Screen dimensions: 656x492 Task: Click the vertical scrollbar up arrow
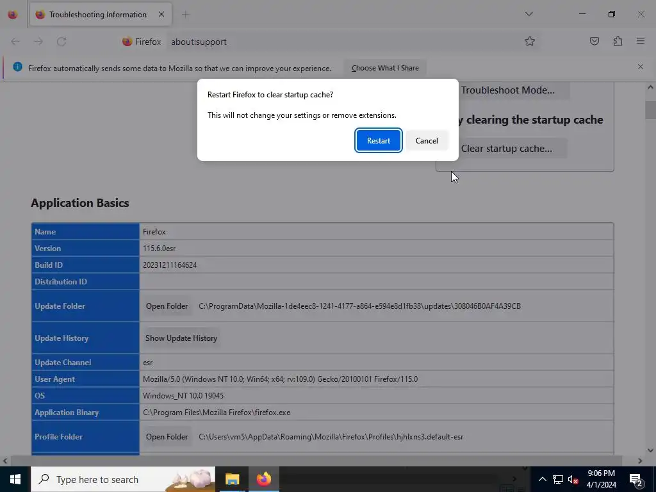pyautogui.click(x=650, y=87)
